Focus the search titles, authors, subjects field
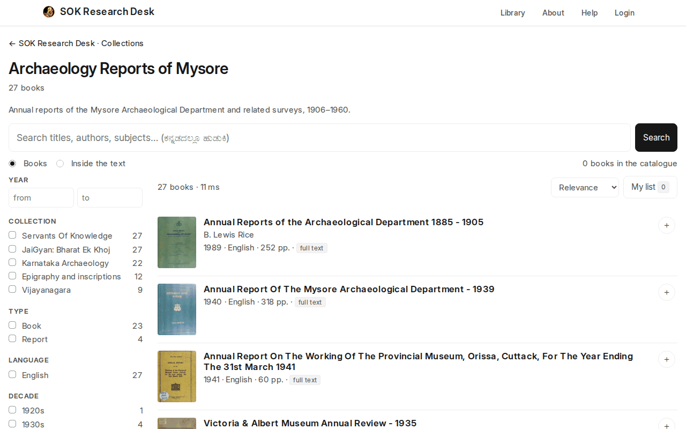The width and height of the screenshot is (686, 429). (319, 138)
